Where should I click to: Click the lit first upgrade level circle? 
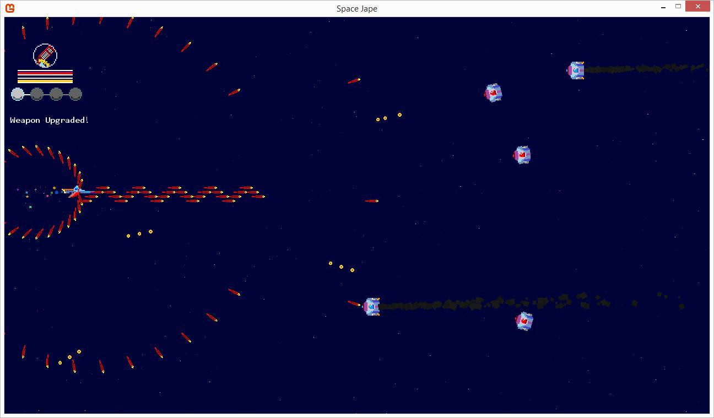point(18,94)
